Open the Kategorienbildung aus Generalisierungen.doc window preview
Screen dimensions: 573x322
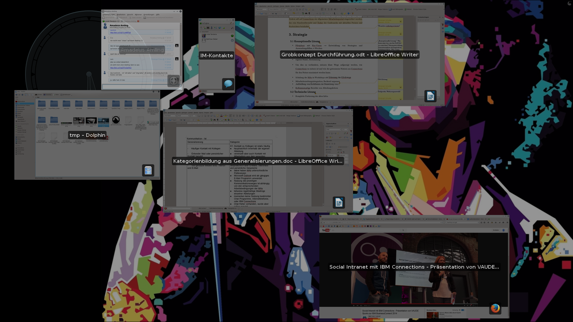tap(258, 161)
